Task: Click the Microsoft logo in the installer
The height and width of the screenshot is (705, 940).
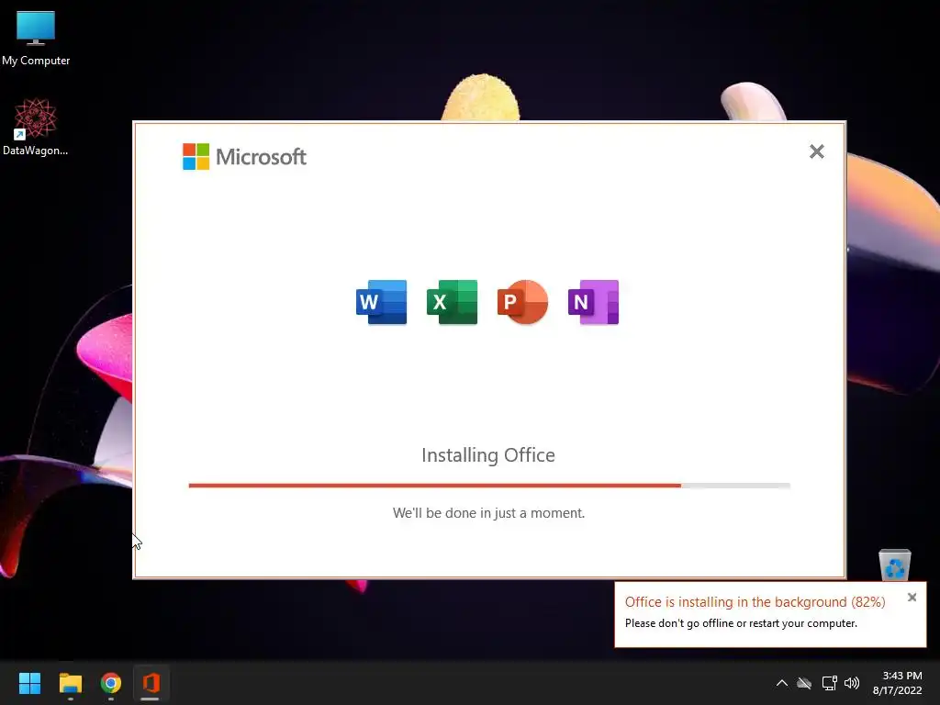Action: click(244, 156)
